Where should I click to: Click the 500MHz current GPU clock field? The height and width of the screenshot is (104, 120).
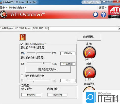(x=31, y=95)
